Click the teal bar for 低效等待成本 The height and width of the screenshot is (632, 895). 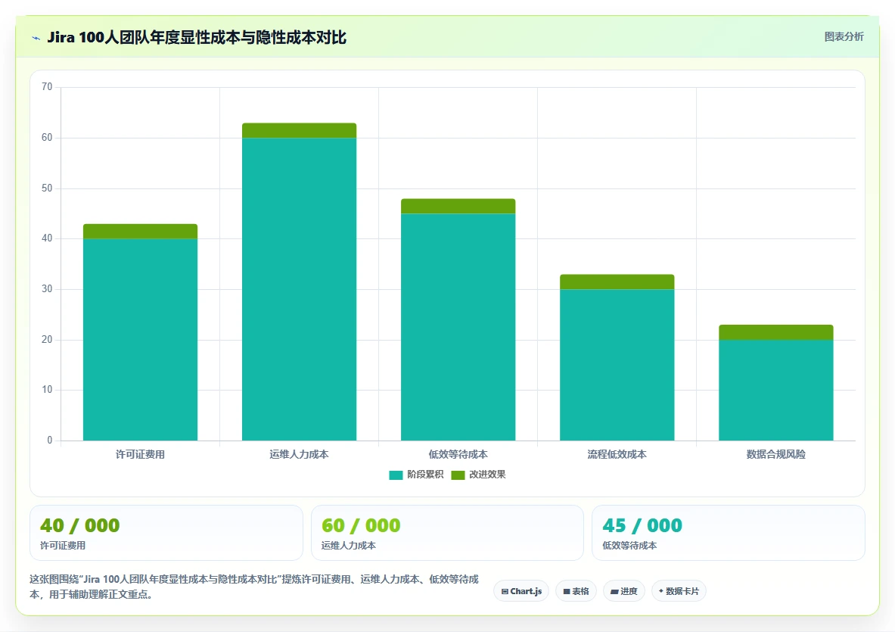(458, 326)
